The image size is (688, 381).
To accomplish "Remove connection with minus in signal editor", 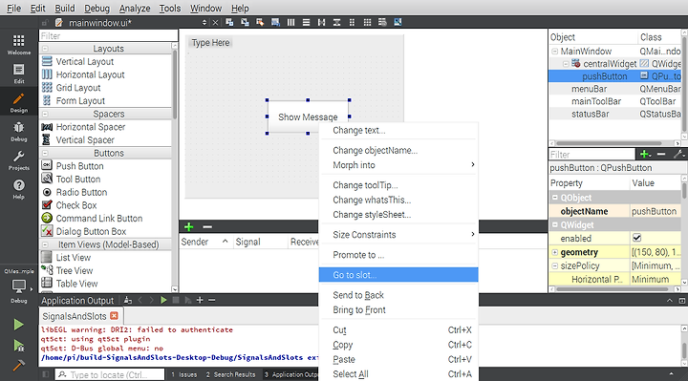I will pyautogui.click(x=207, y=226).
